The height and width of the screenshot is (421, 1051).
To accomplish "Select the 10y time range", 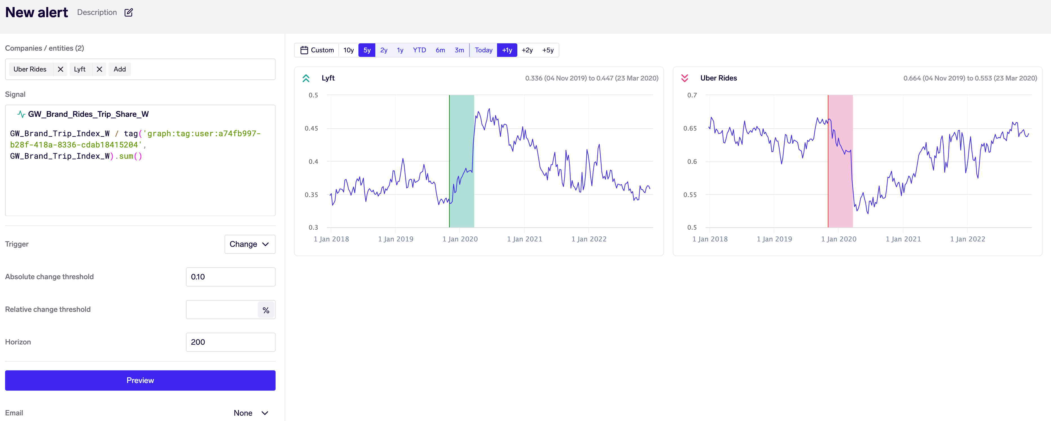I will pyautogui.click(x=349, y=50).
